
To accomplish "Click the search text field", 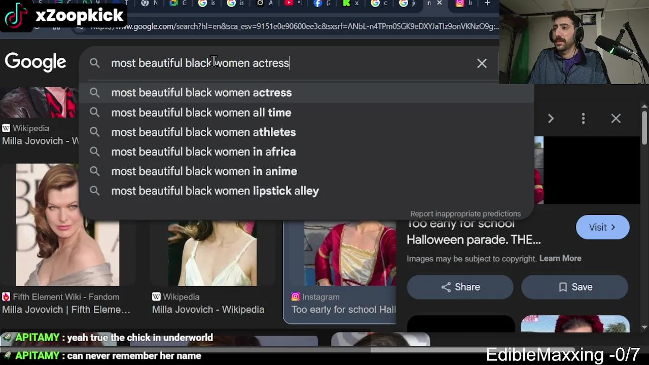I will 289,63.
